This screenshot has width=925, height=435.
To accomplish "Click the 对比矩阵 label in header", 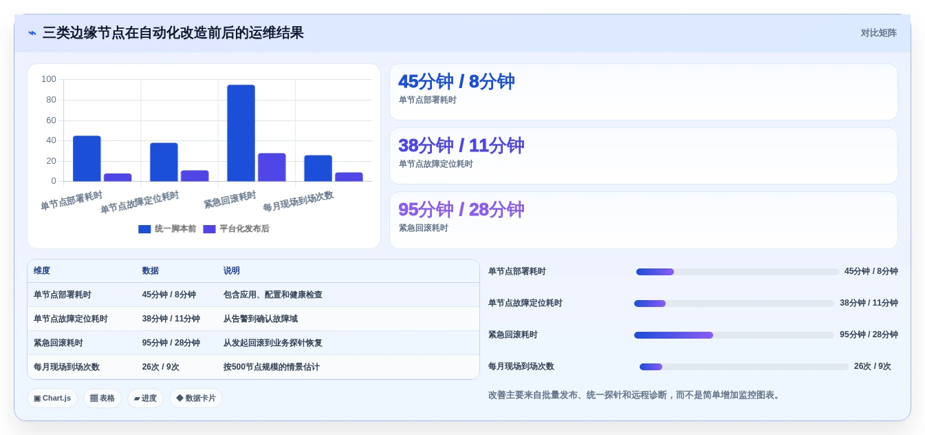I will click(878, 33).
